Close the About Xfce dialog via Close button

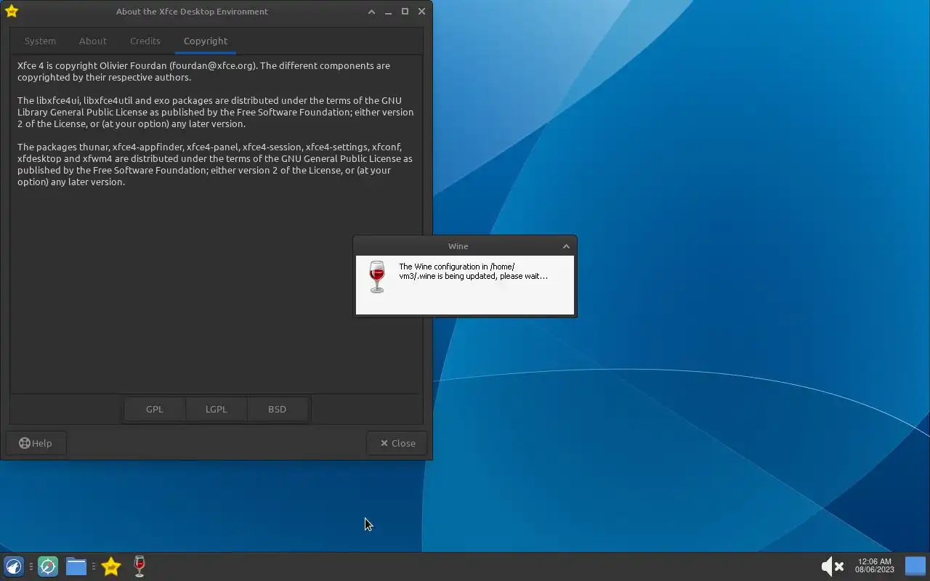[x=397, y=443]
